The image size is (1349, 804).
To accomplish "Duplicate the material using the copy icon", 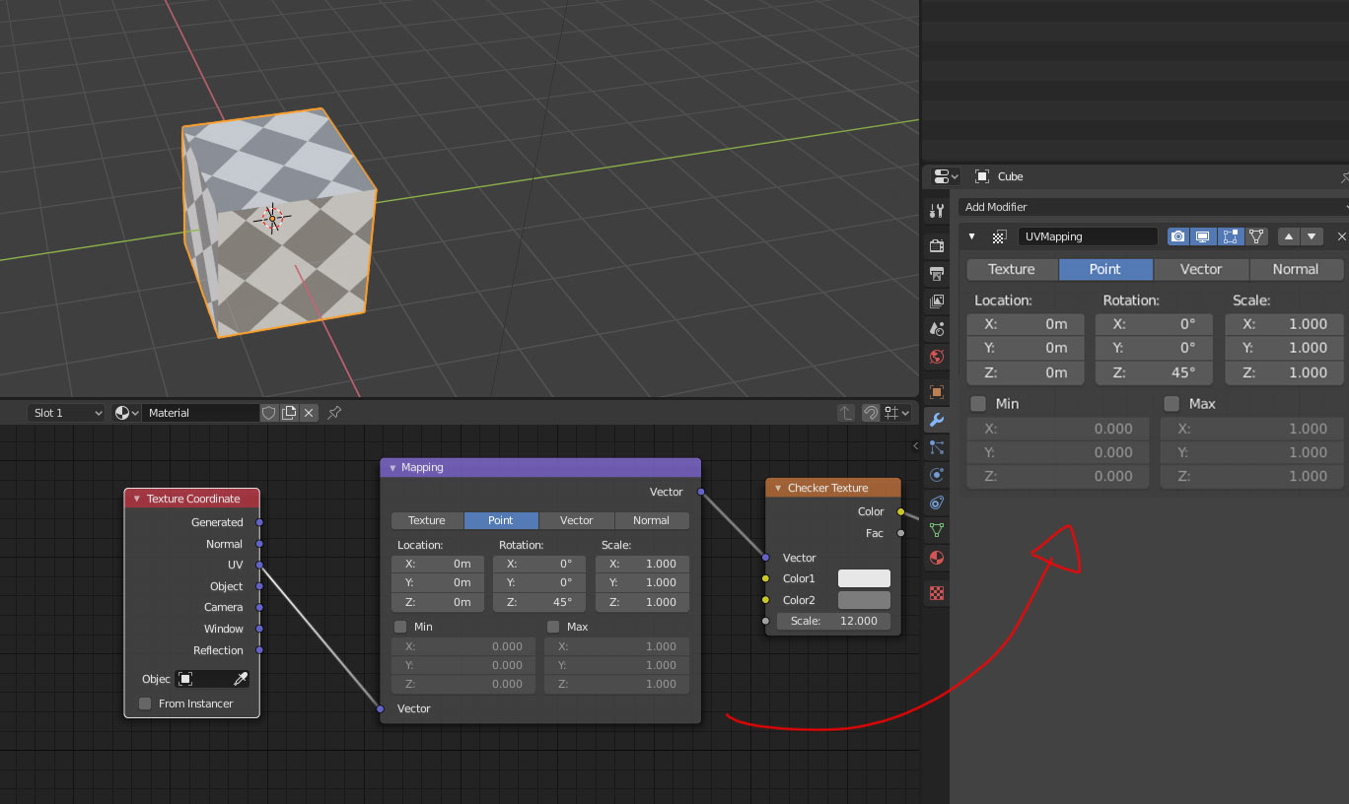I will (289, 413).
